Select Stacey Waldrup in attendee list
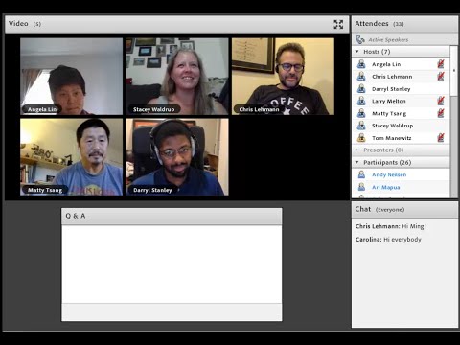This screenshot has width=460, height=345. point(401,126)
